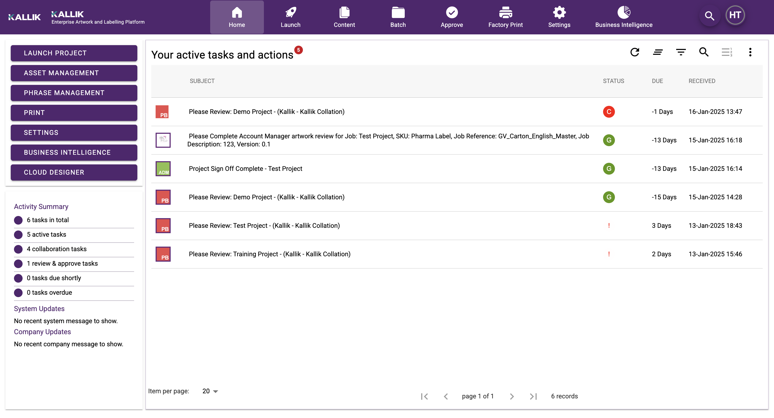Collapse the sort lines icon above the list
The height and width of the screenshot is (418, 774).
point(658,52)
